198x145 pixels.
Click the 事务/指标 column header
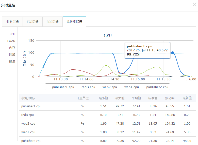point(28,98)
